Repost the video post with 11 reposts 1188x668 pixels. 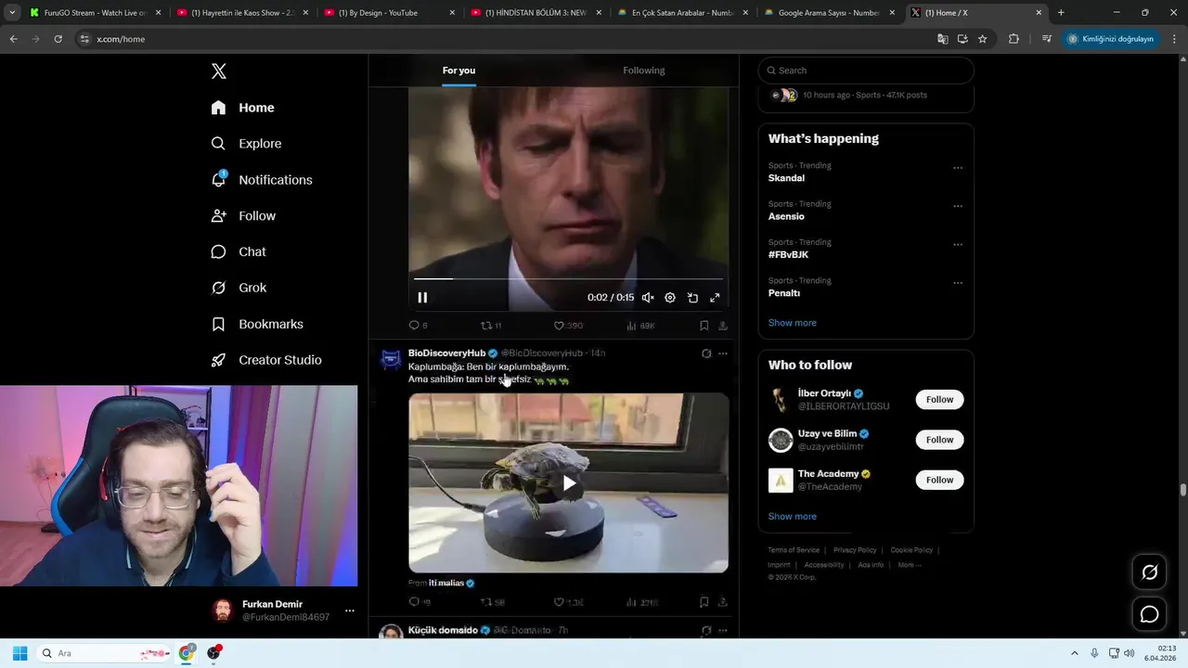490,326
